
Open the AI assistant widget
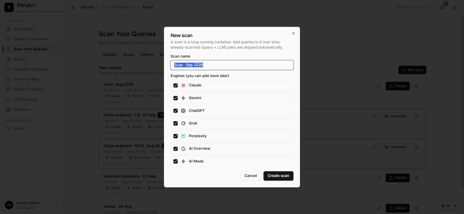[449, 206]
